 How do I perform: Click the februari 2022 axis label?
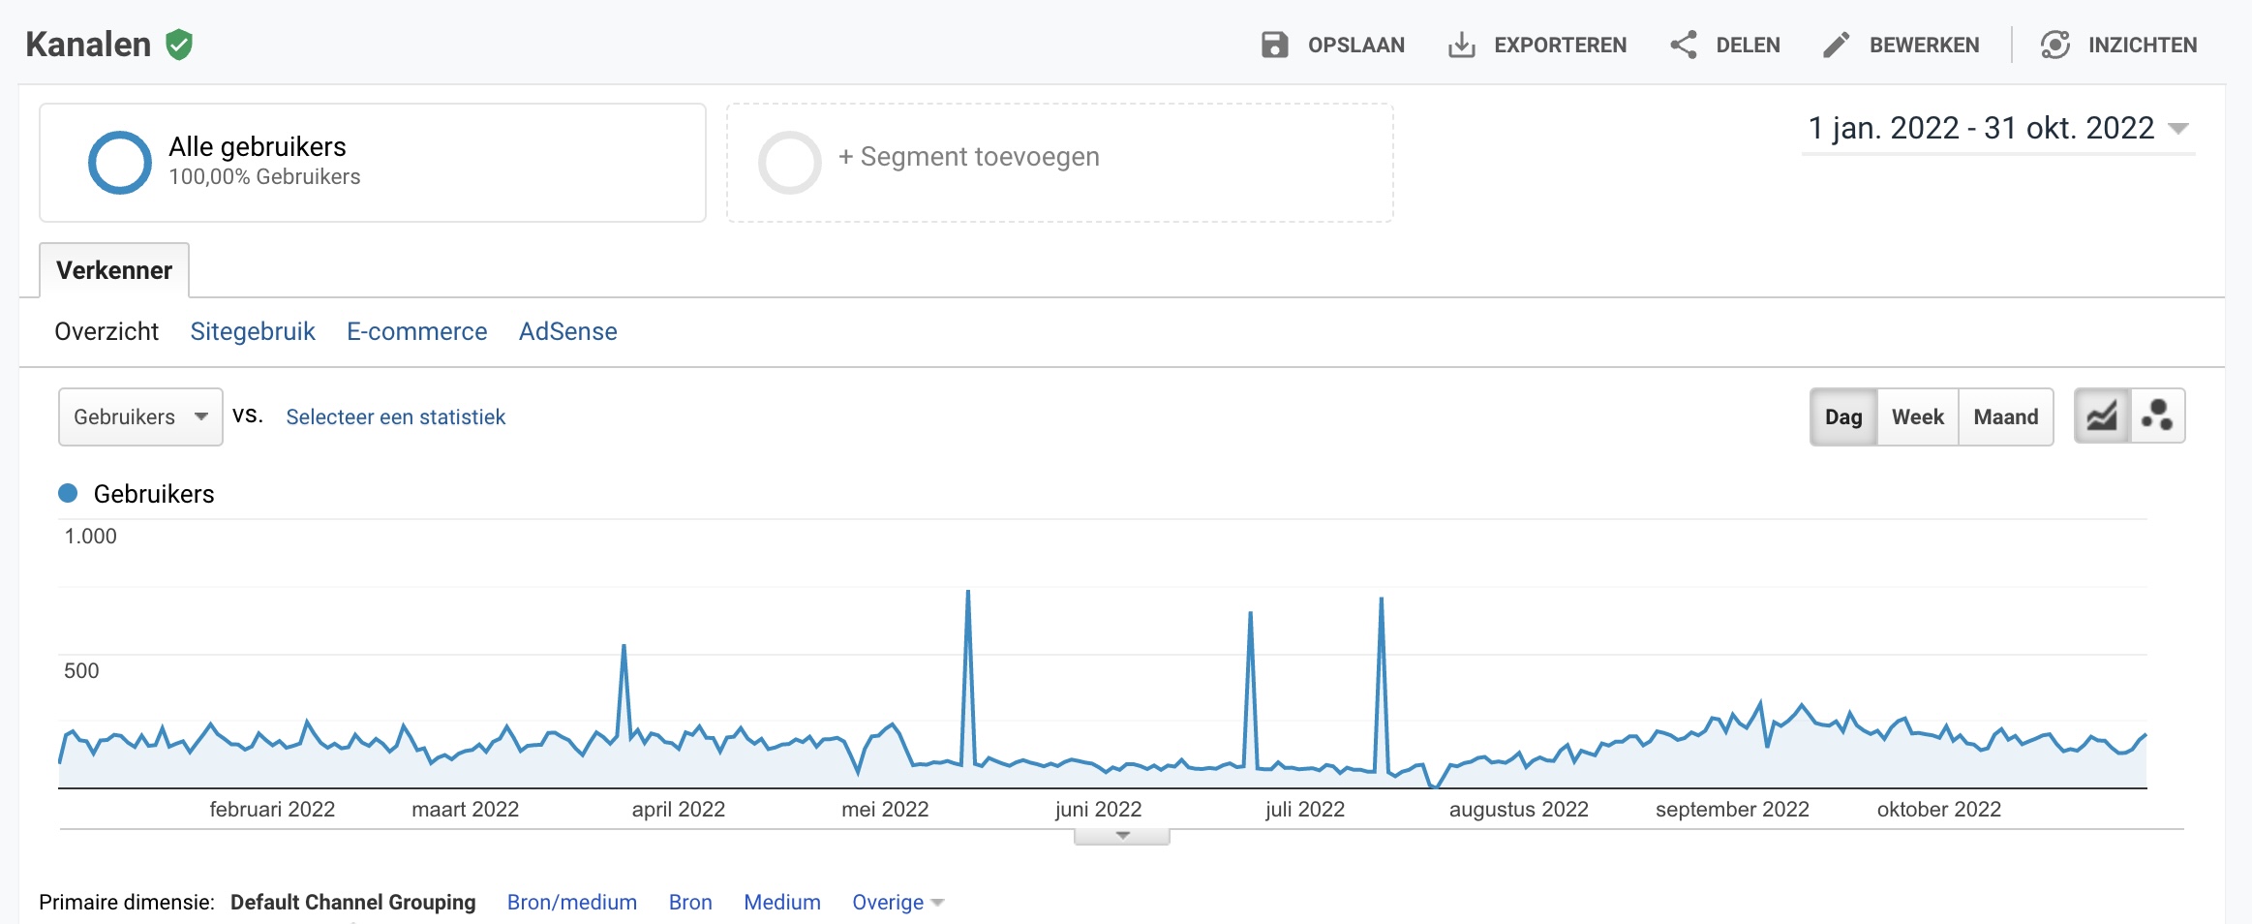click(272, 809)
